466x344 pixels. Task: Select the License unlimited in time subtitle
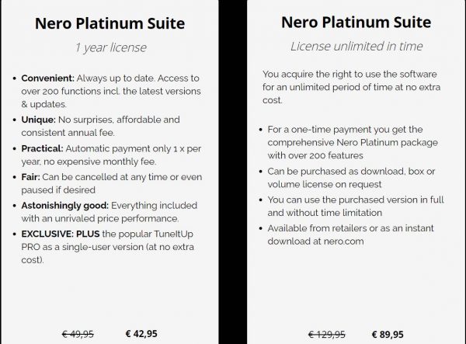(x=356, y=47)
